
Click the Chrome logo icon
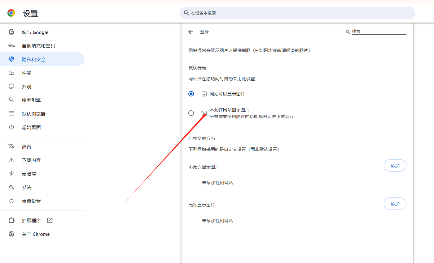point(11,13)
